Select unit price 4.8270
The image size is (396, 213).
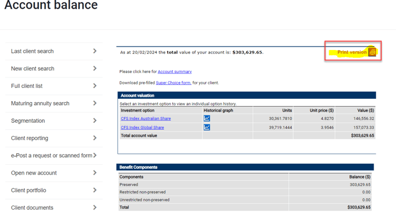(327, 118)
